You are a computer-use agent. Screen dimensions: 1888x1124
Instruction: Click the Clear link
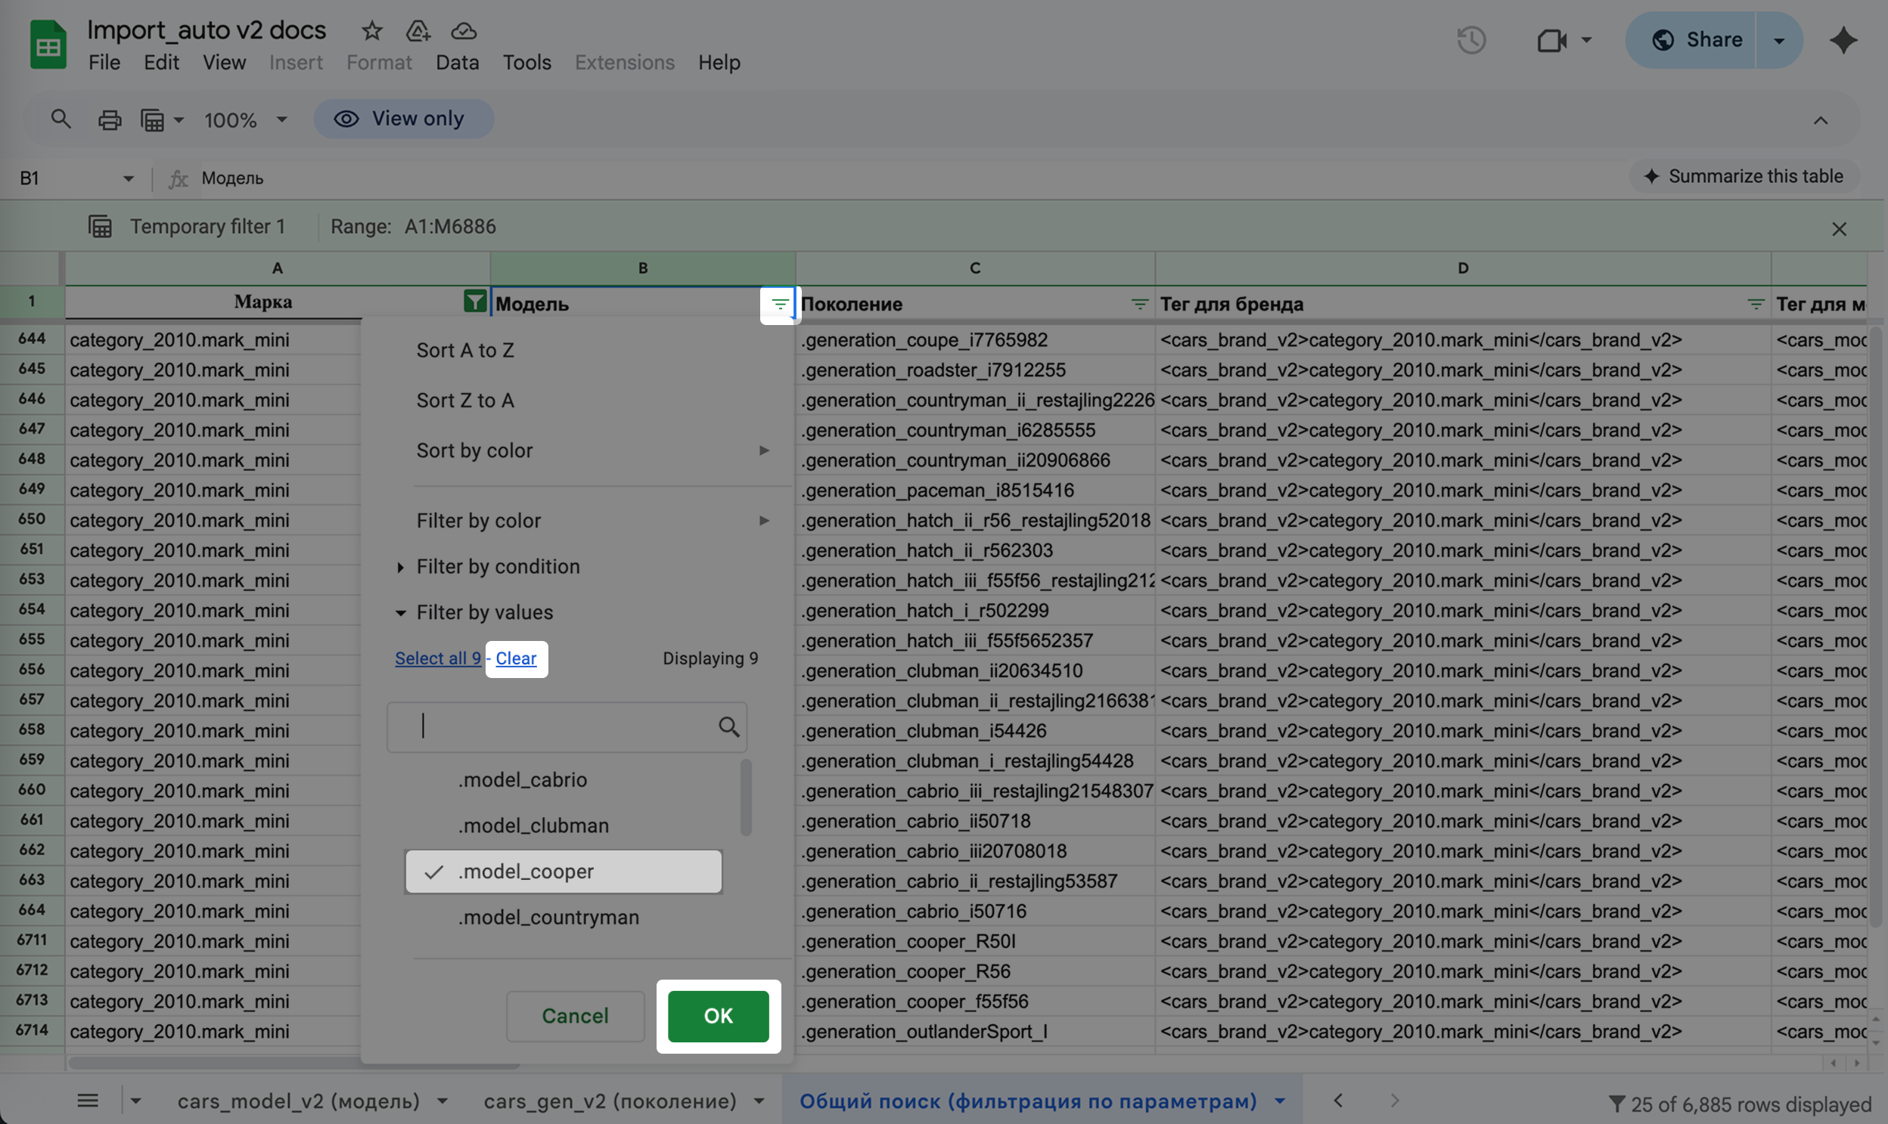pos(515,658)
